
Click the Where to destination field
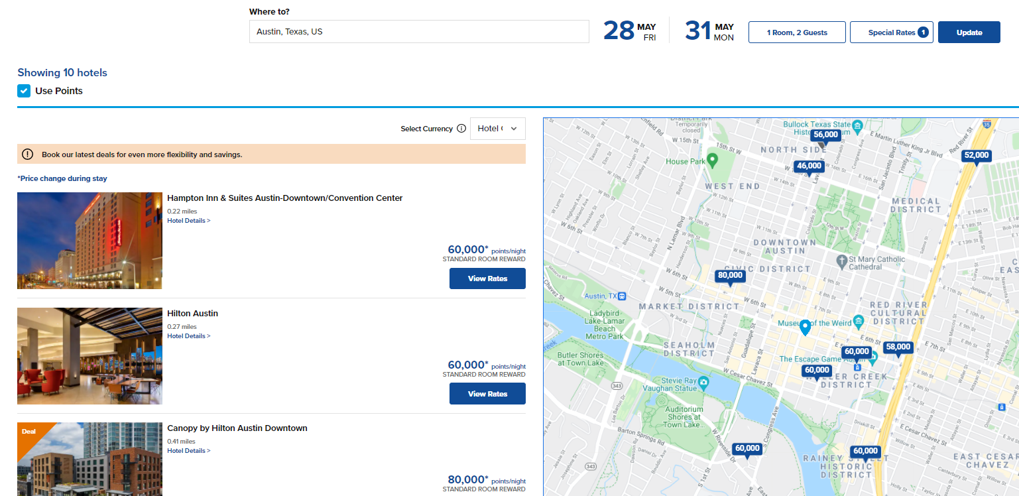[419, 32]
